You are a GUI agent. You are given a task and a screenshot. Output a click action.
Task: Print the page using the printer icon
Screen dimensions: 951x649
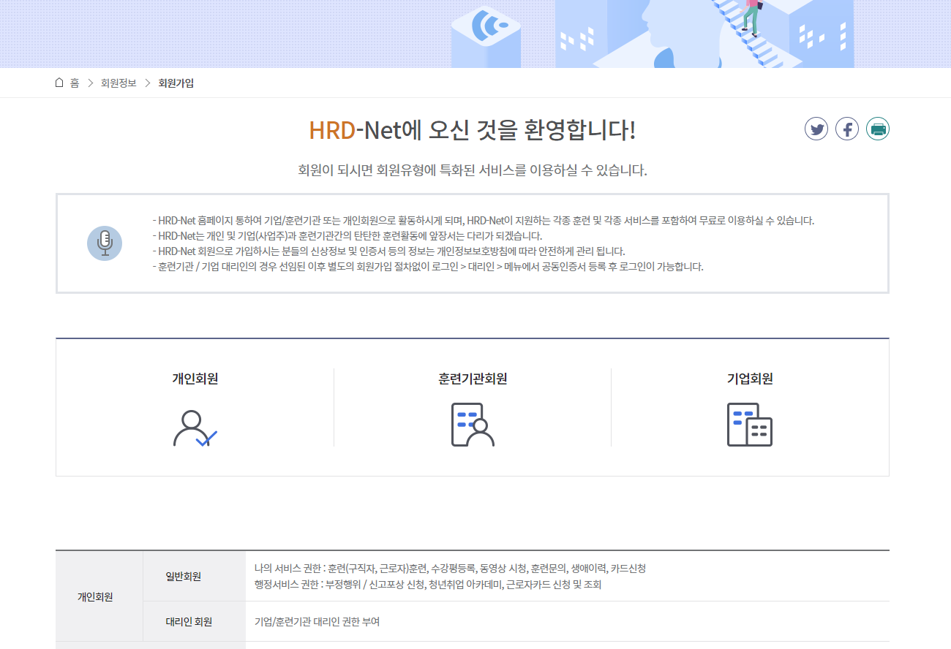coord(878,129)
